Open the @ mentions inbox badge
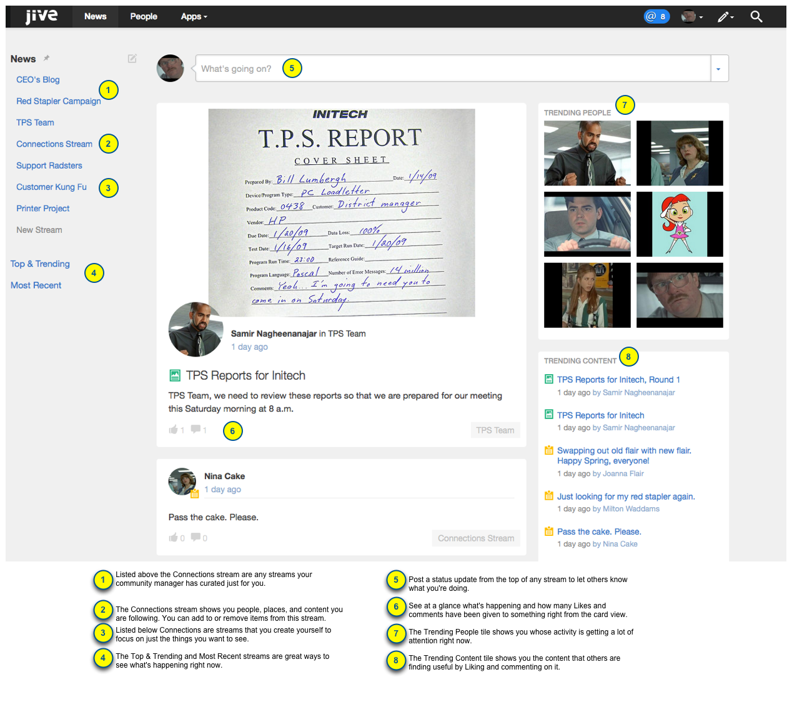Viewport: 792px width, 702px height. tap(656, 16)
